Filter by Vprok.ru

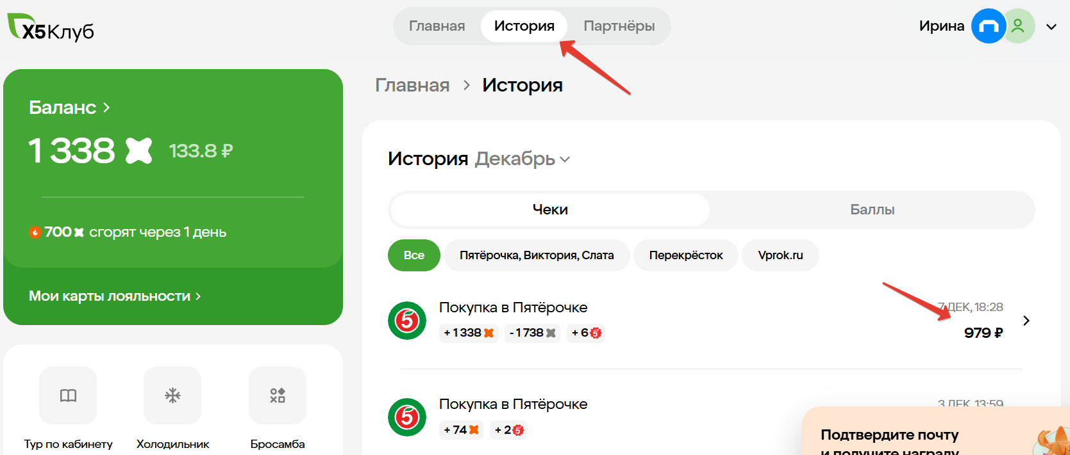coord(780,255)
